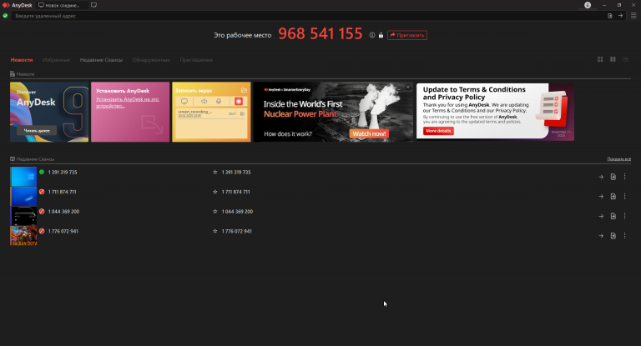641x346 pixels.
Task: Open session thumbnail for 1 391 319 735
Action: click(x=23, y=177)
